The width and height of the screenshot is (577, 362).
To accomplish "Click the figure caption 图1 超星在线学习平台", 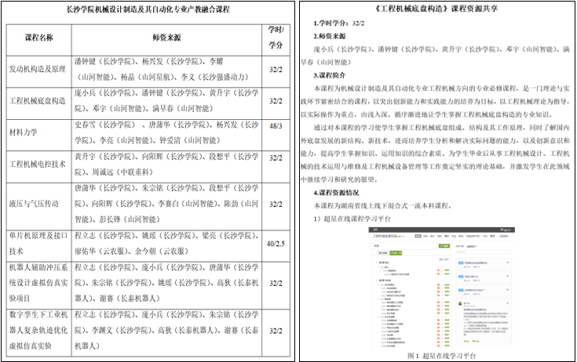I will tap(441, 356).
